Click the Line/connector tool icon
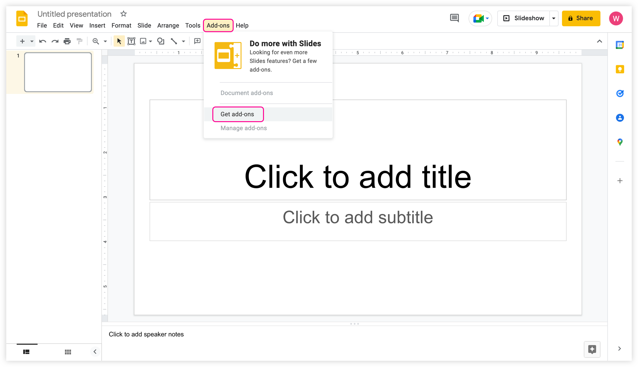This screenshot has width=638, height=367. point(174,41)
